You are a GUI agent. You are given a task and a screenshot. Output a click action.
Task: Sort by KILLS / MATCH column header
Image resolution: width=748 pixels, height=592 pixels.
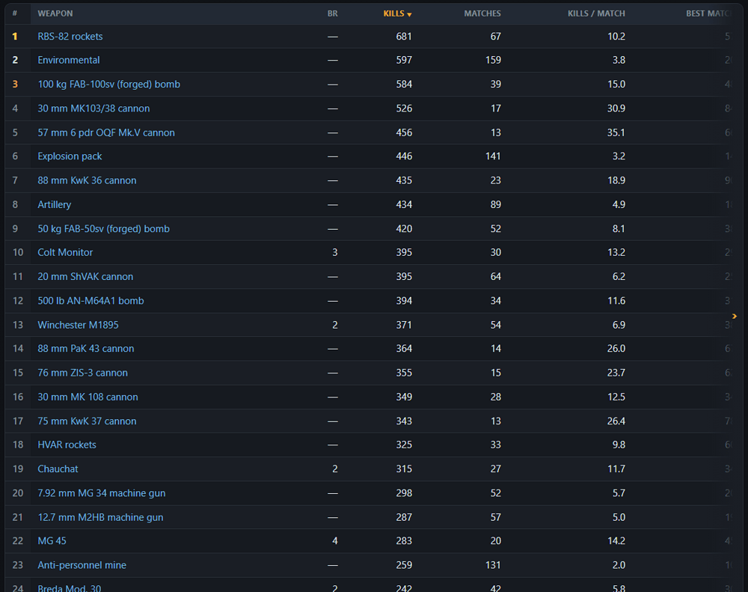tap(596, 13)
